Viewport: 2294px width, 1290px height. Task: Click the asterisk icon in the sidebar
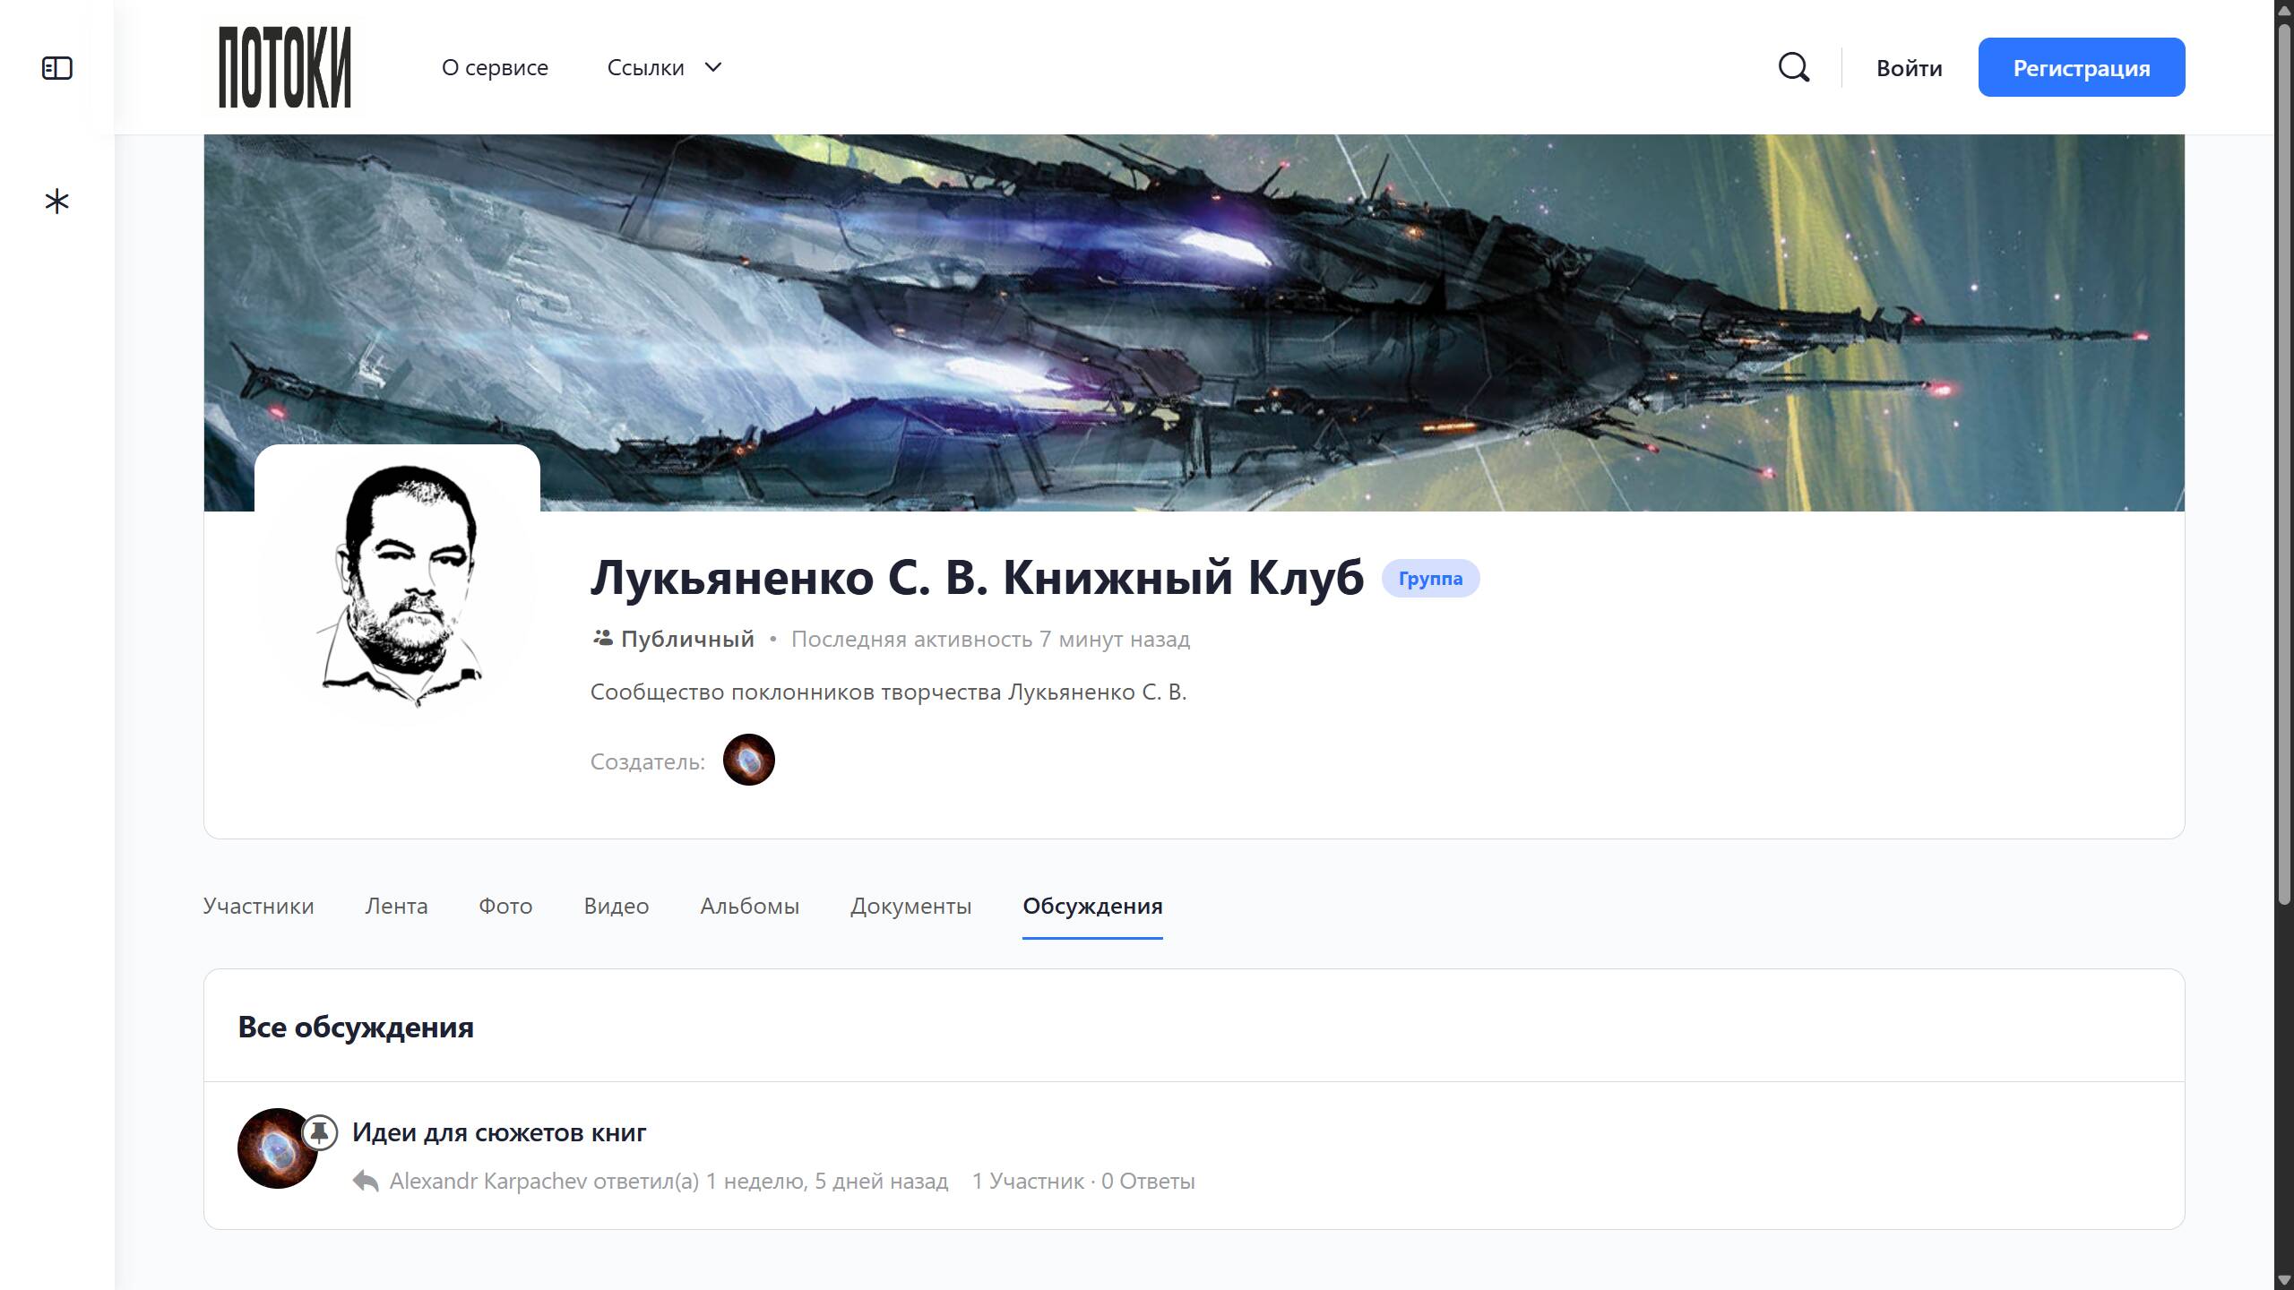point(56,202)
